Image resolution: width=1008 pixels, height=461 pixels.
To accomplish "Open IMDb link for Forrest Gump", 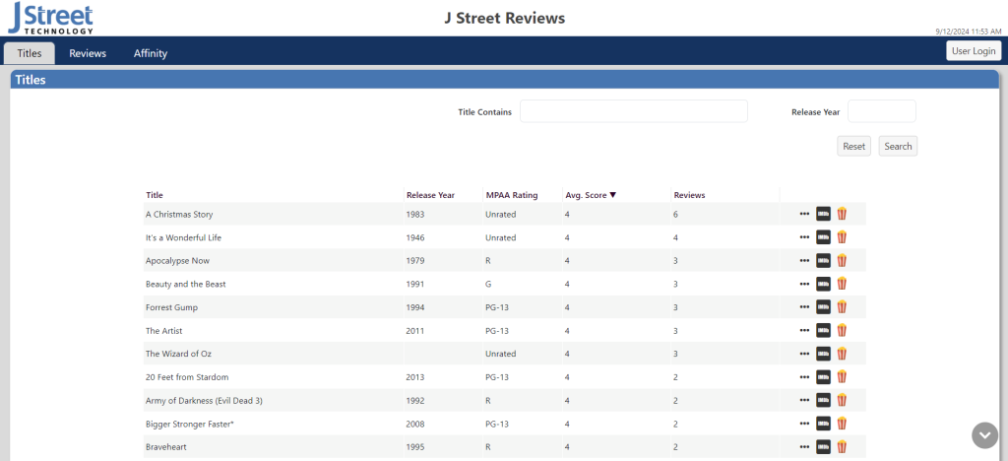I will pyautogui.click(x=823, y=307).
